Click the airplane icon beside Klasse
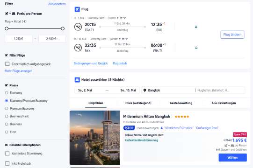This screenshot has width=253, height=168. point(6,85)
